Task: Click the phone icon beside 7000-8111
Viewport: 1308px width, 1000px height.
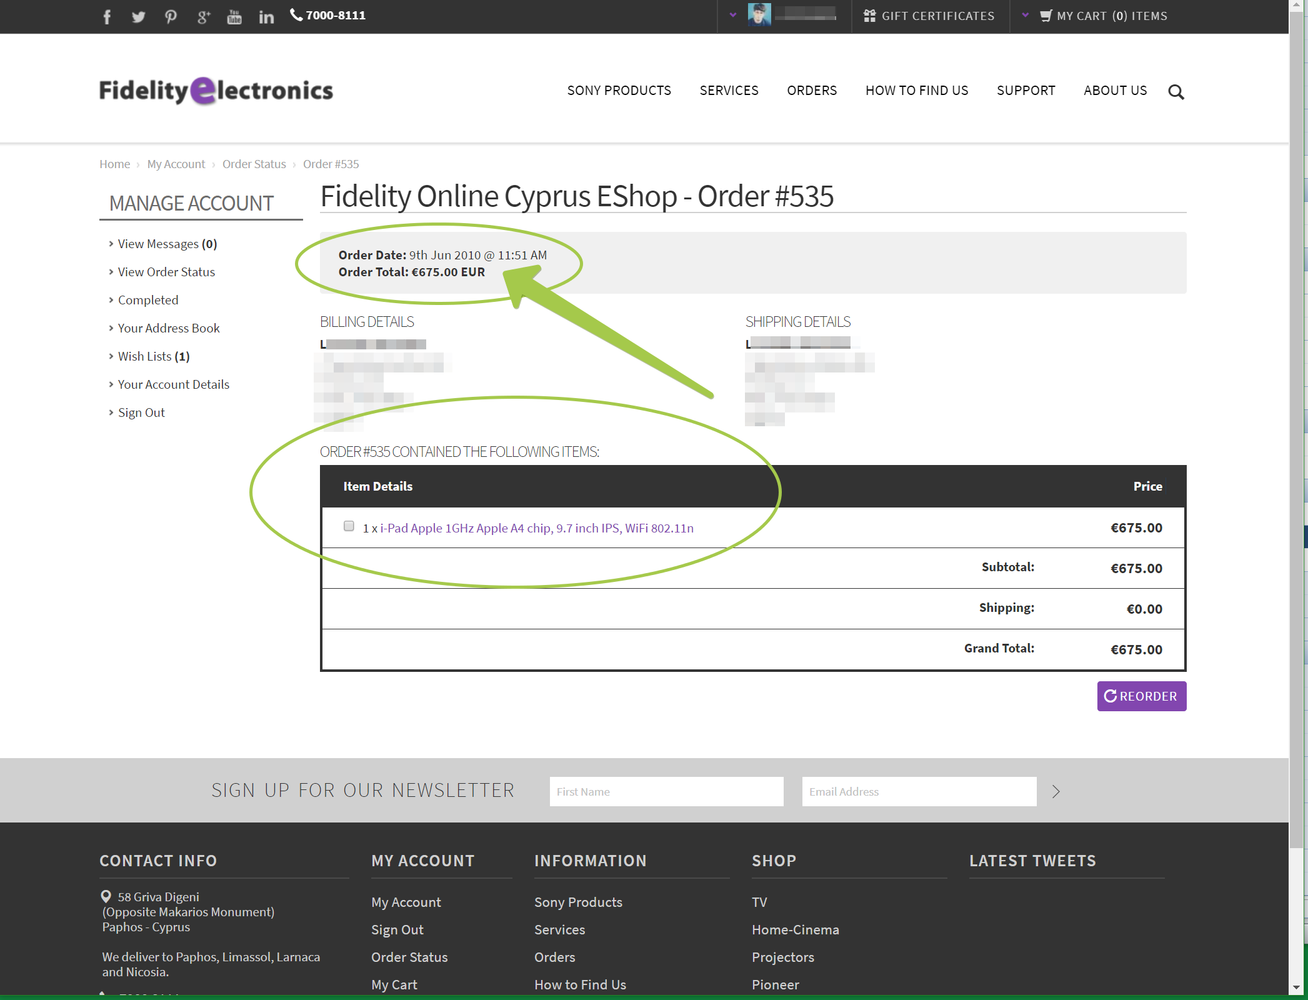Action: [296, 15]
